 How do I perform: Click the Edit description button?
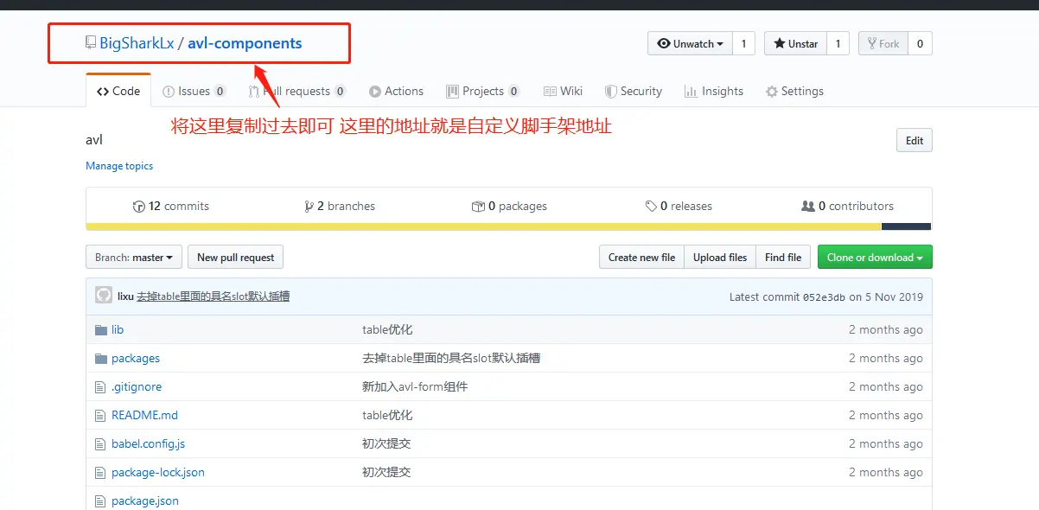(915, 140)
